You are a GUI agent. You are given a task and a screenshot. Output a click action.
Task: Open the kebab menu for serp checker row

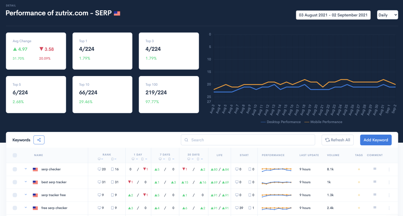389,169
